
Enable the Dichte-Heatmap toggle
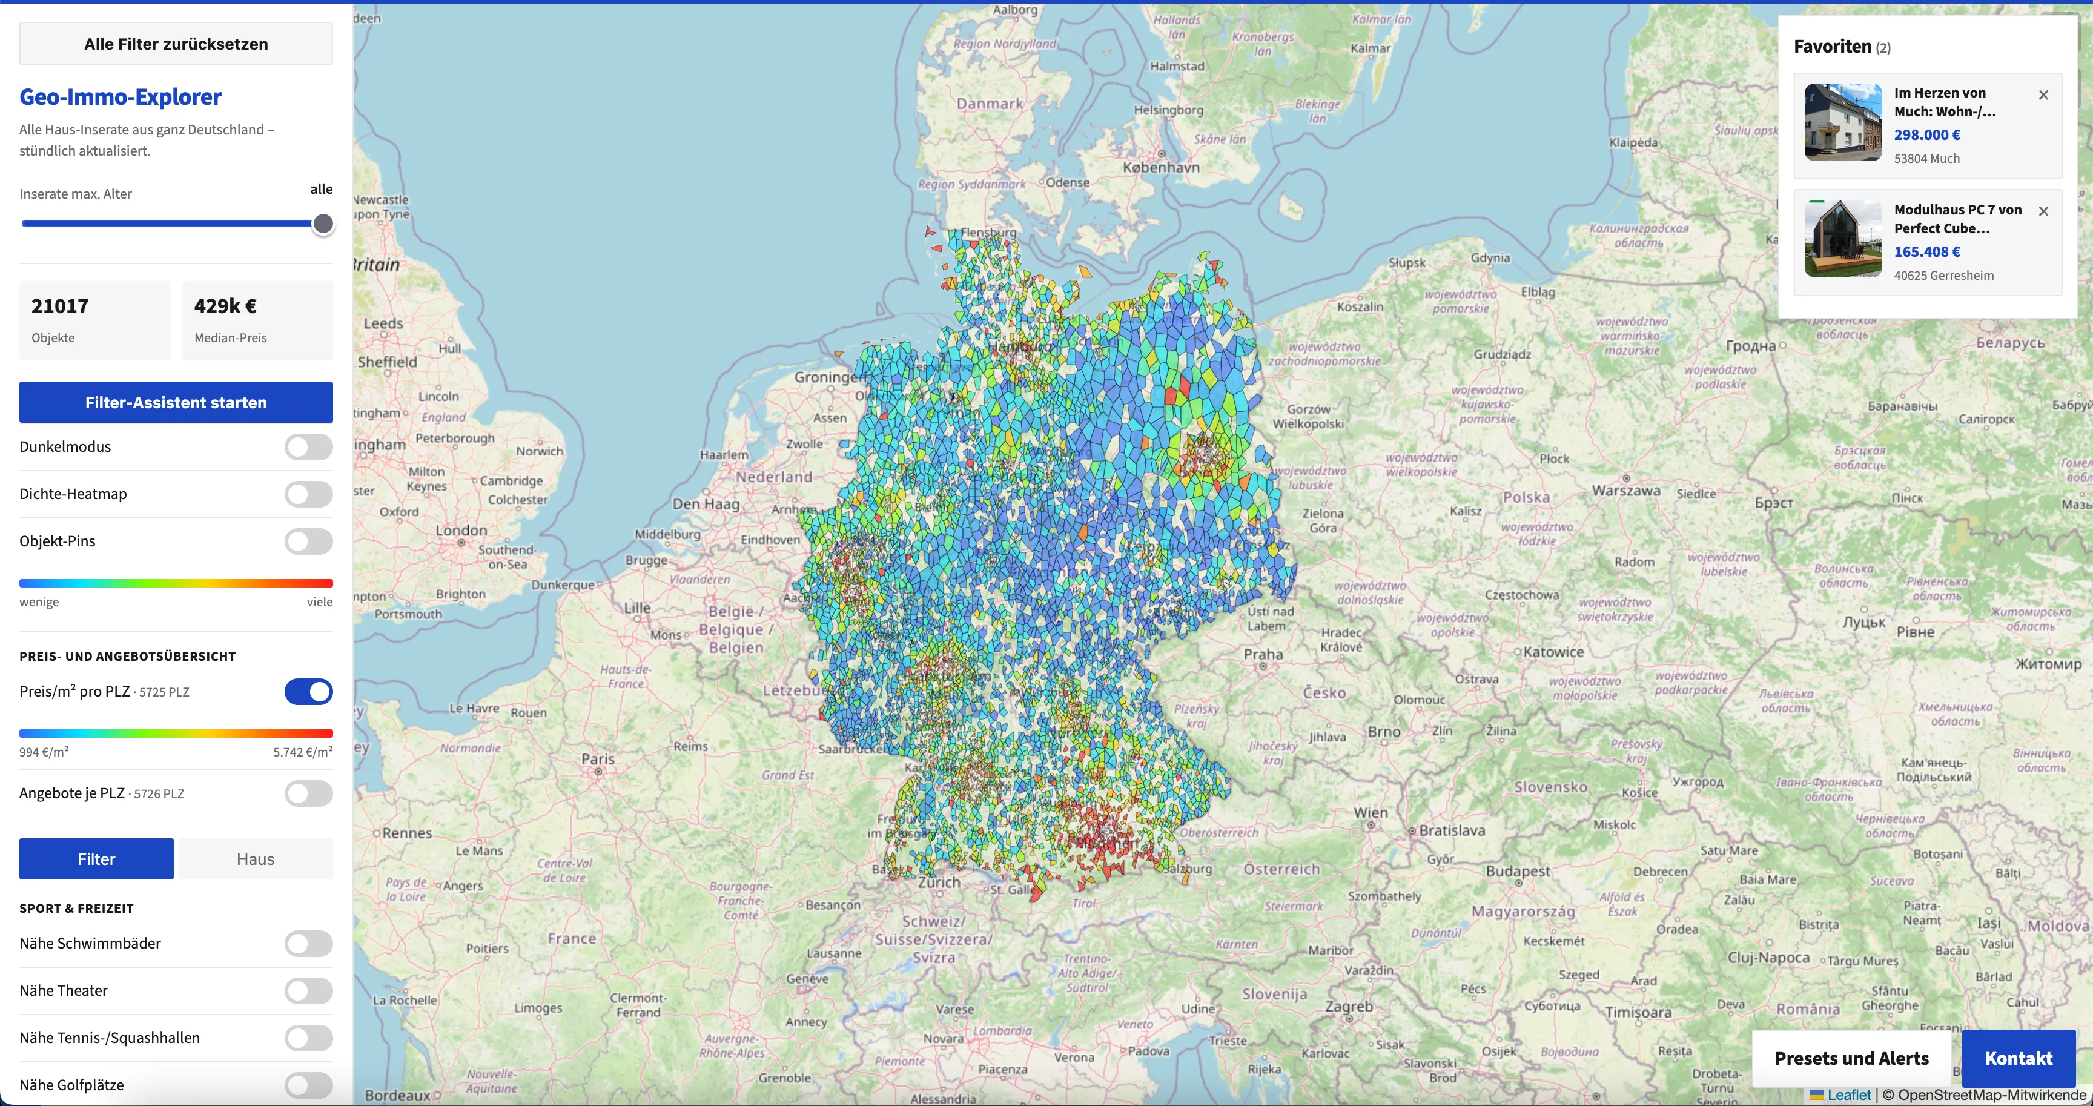309,494
